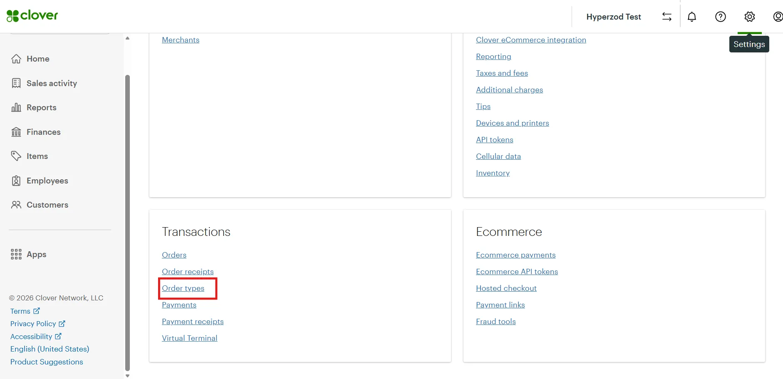Image resolution: width=783 pixels, height=379 pixels.
Task: Click the Clover logo
Action: 32,16
